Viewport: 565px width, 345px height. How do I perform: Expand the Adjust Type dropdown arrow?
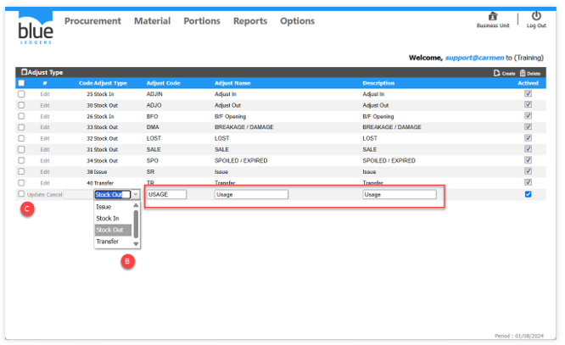tap(136, 194)
